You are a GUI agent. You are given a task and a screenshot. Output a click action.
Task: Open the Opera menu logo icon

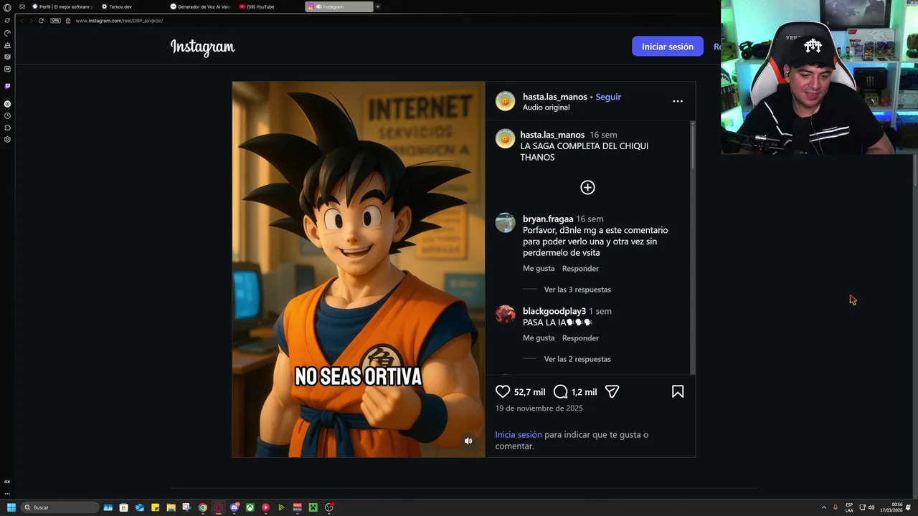(x=7, y=7)
